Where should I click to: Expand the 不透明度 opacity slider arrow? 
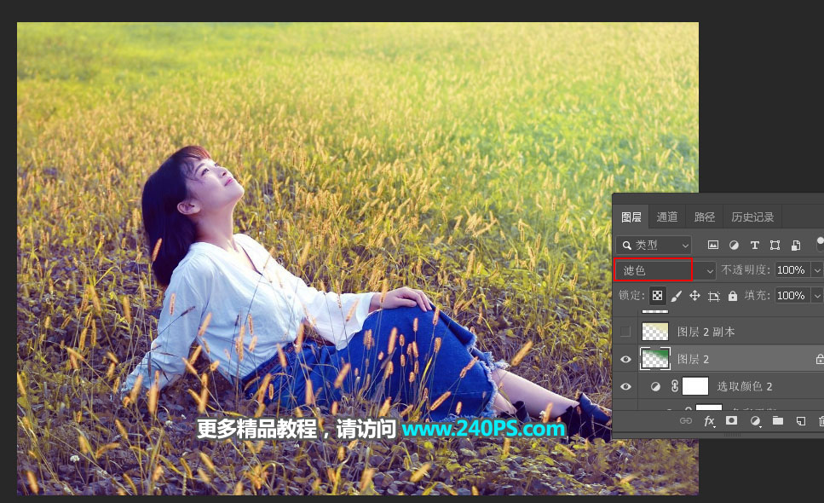click(x=816, y=270)
